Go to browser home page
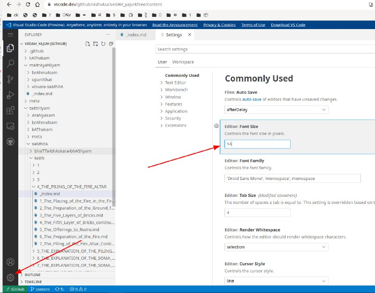 [x=37, y=4]
